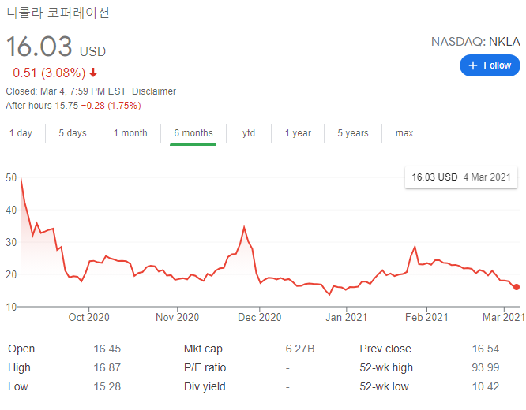This screenshot has width=526, height=410.
Task: Select the 1 year tab
Action: (x=298, y=133)
